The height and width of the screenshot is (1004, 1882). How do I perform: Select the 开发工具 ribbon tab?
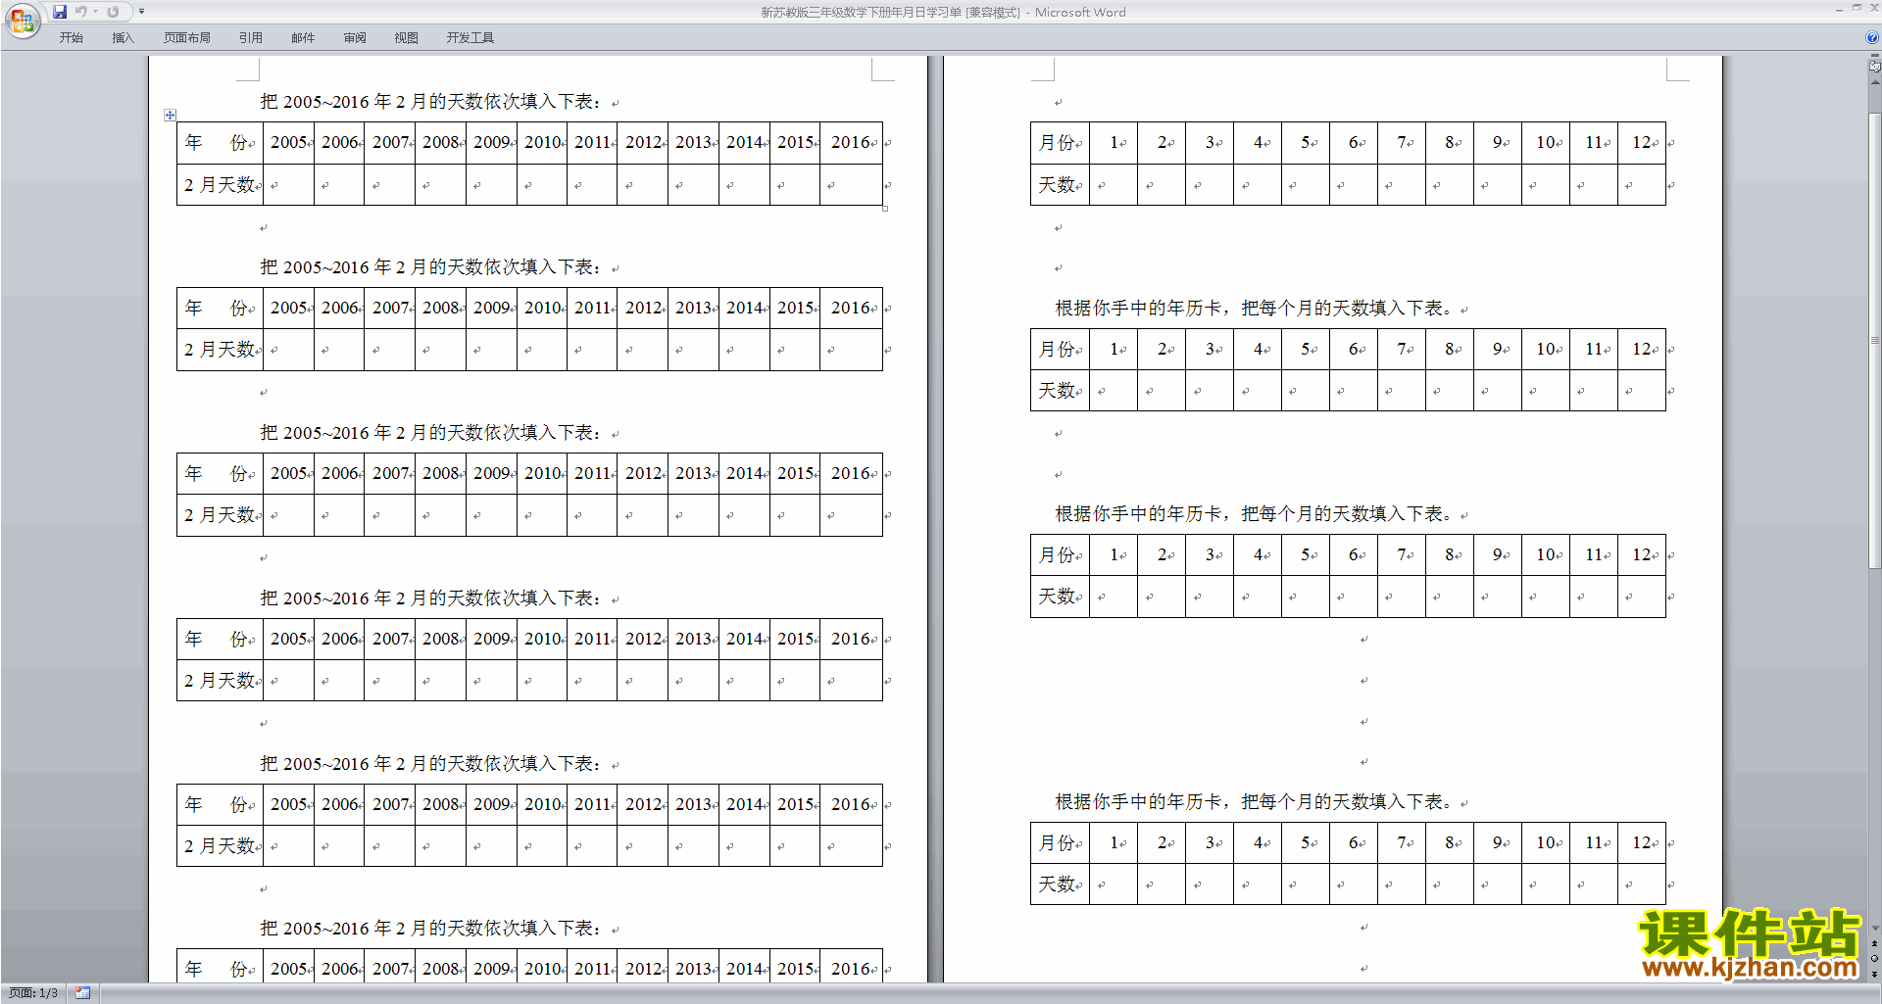tap(470, 37)
